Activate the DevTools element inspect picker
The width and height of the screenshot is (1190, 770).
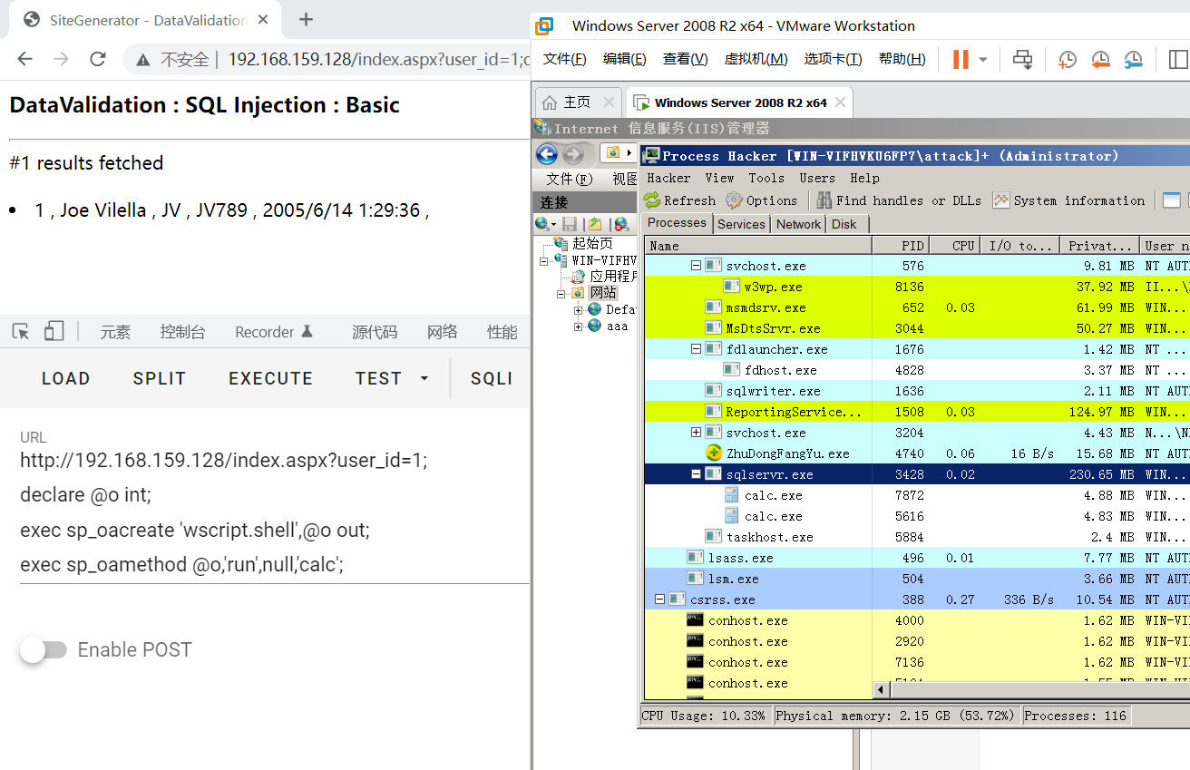click(x=21, y=332)
